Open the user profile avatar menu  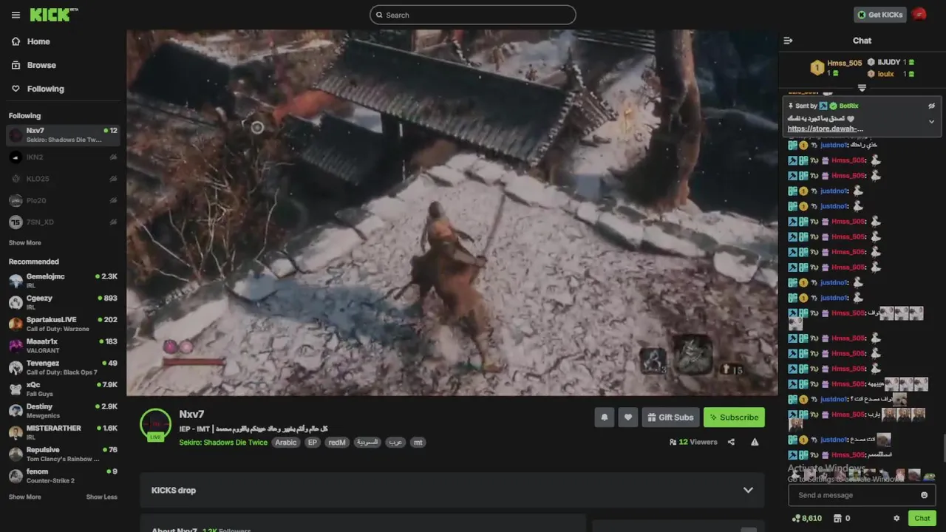click(x=919, y=15)
